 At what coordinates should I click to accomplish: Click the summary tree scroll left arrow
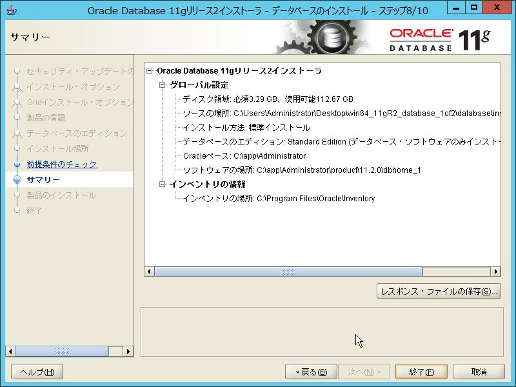coord(149,272)
